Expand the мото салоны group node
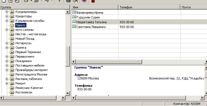The height and width of the screenshot is (106, 207). pos(7,30)
